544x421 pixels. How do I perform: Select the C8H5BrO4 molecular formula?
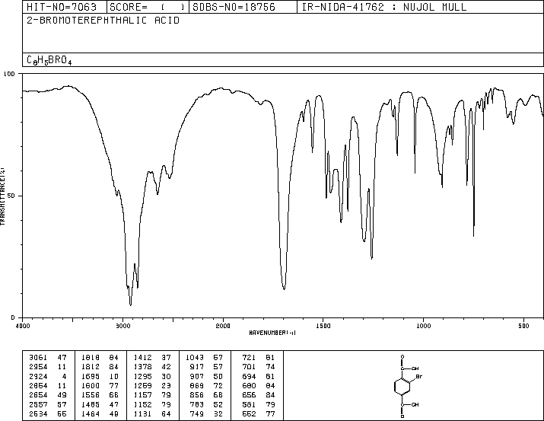click(x=49, y=60)
